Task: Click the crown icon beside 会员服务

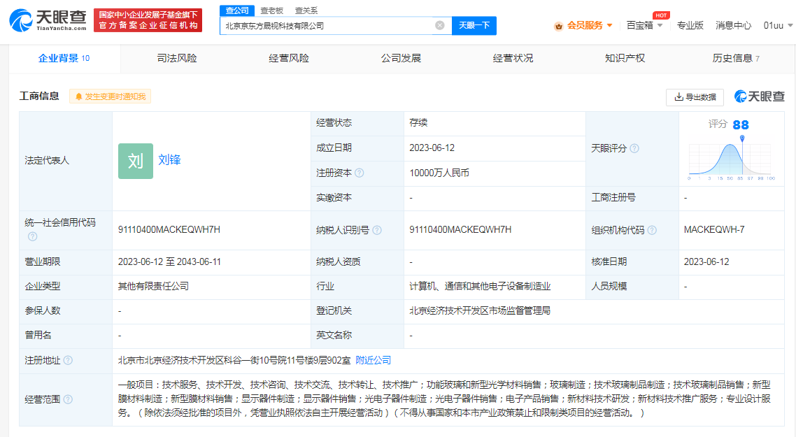Action: pos(558,26)
